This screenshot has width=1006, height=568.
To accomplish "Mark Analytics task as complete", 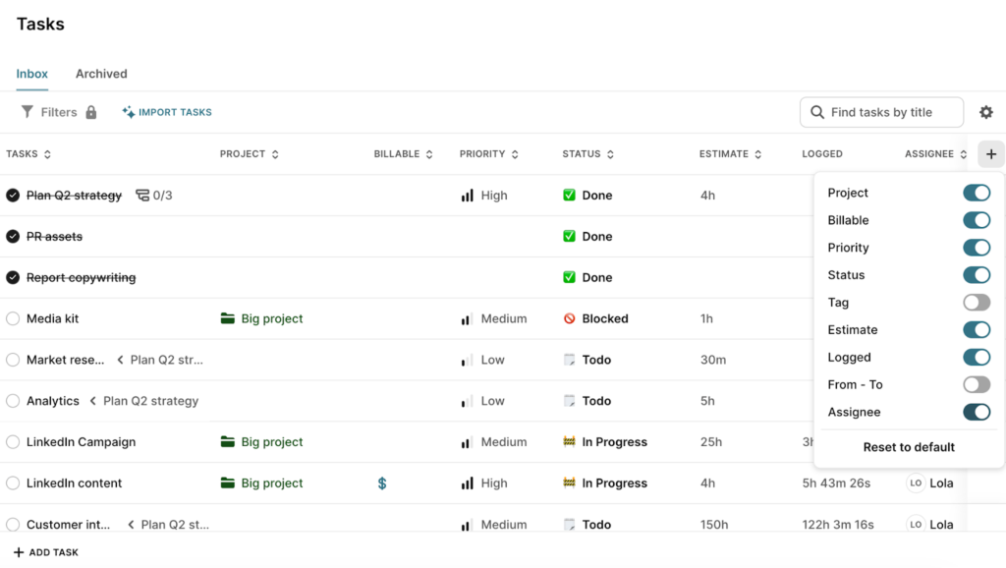I will tap(13, 401).
